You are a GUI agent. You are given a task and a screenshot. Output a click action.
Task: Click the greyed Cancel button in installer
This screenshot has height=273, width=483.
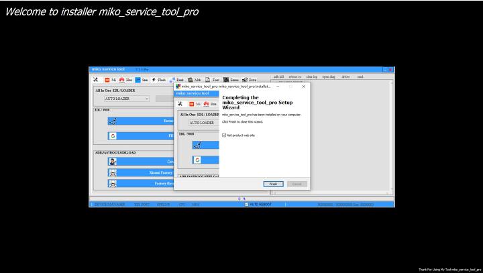click(x=297, y=184)
